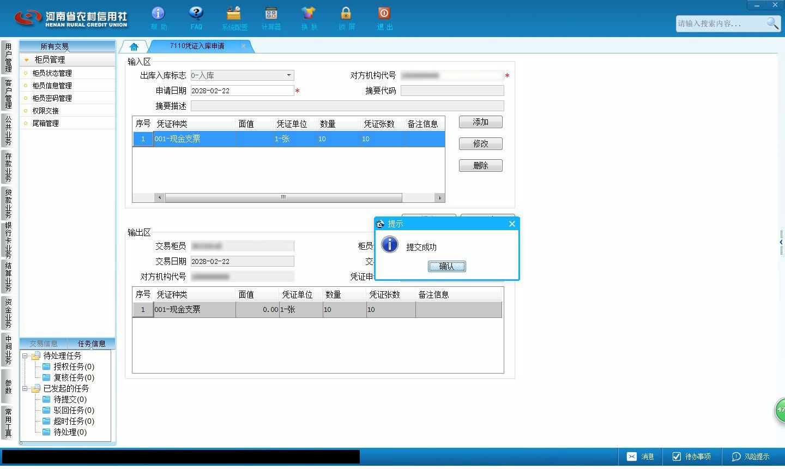Click the 对方机构代号 input field
Viewport: 785px width, 469px height.
click(452, 75)
